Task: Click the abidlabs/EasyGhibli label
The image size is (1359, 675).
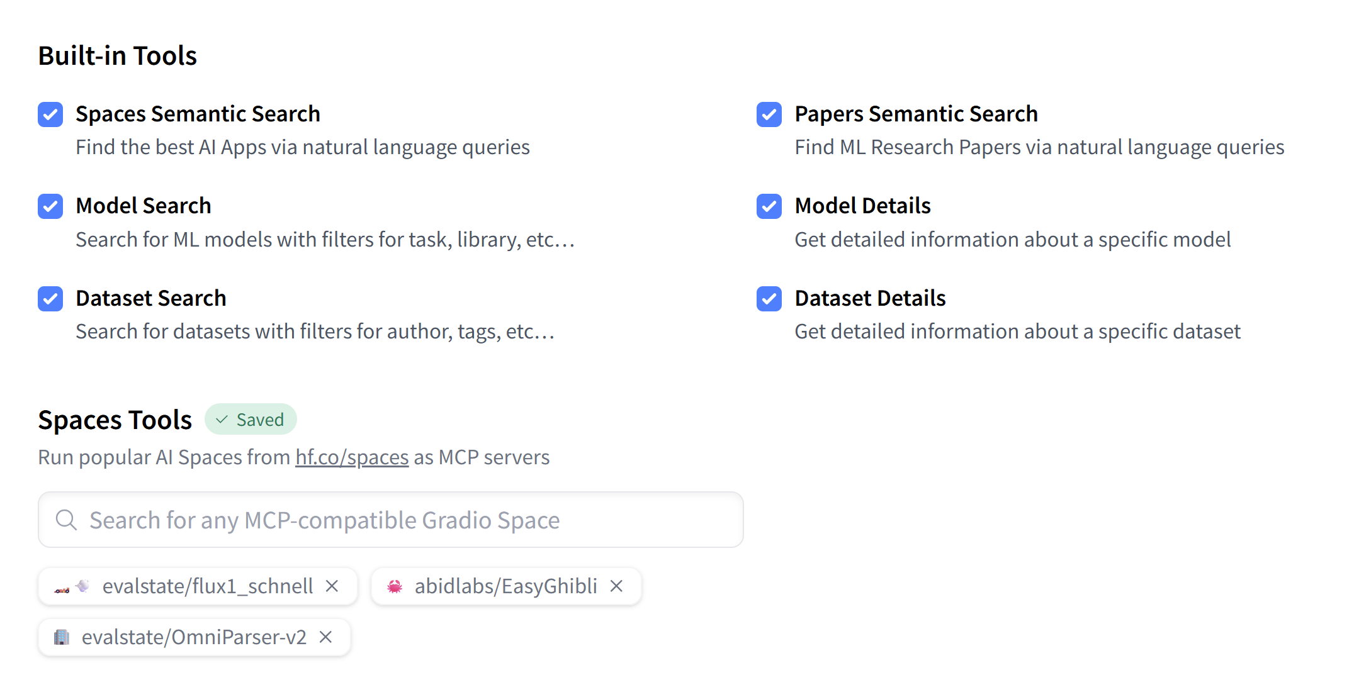Action: pos(505,586)
